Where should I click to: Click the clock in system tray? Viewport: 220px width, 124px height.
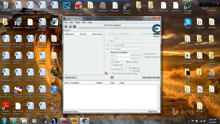(x=213, y=121)
